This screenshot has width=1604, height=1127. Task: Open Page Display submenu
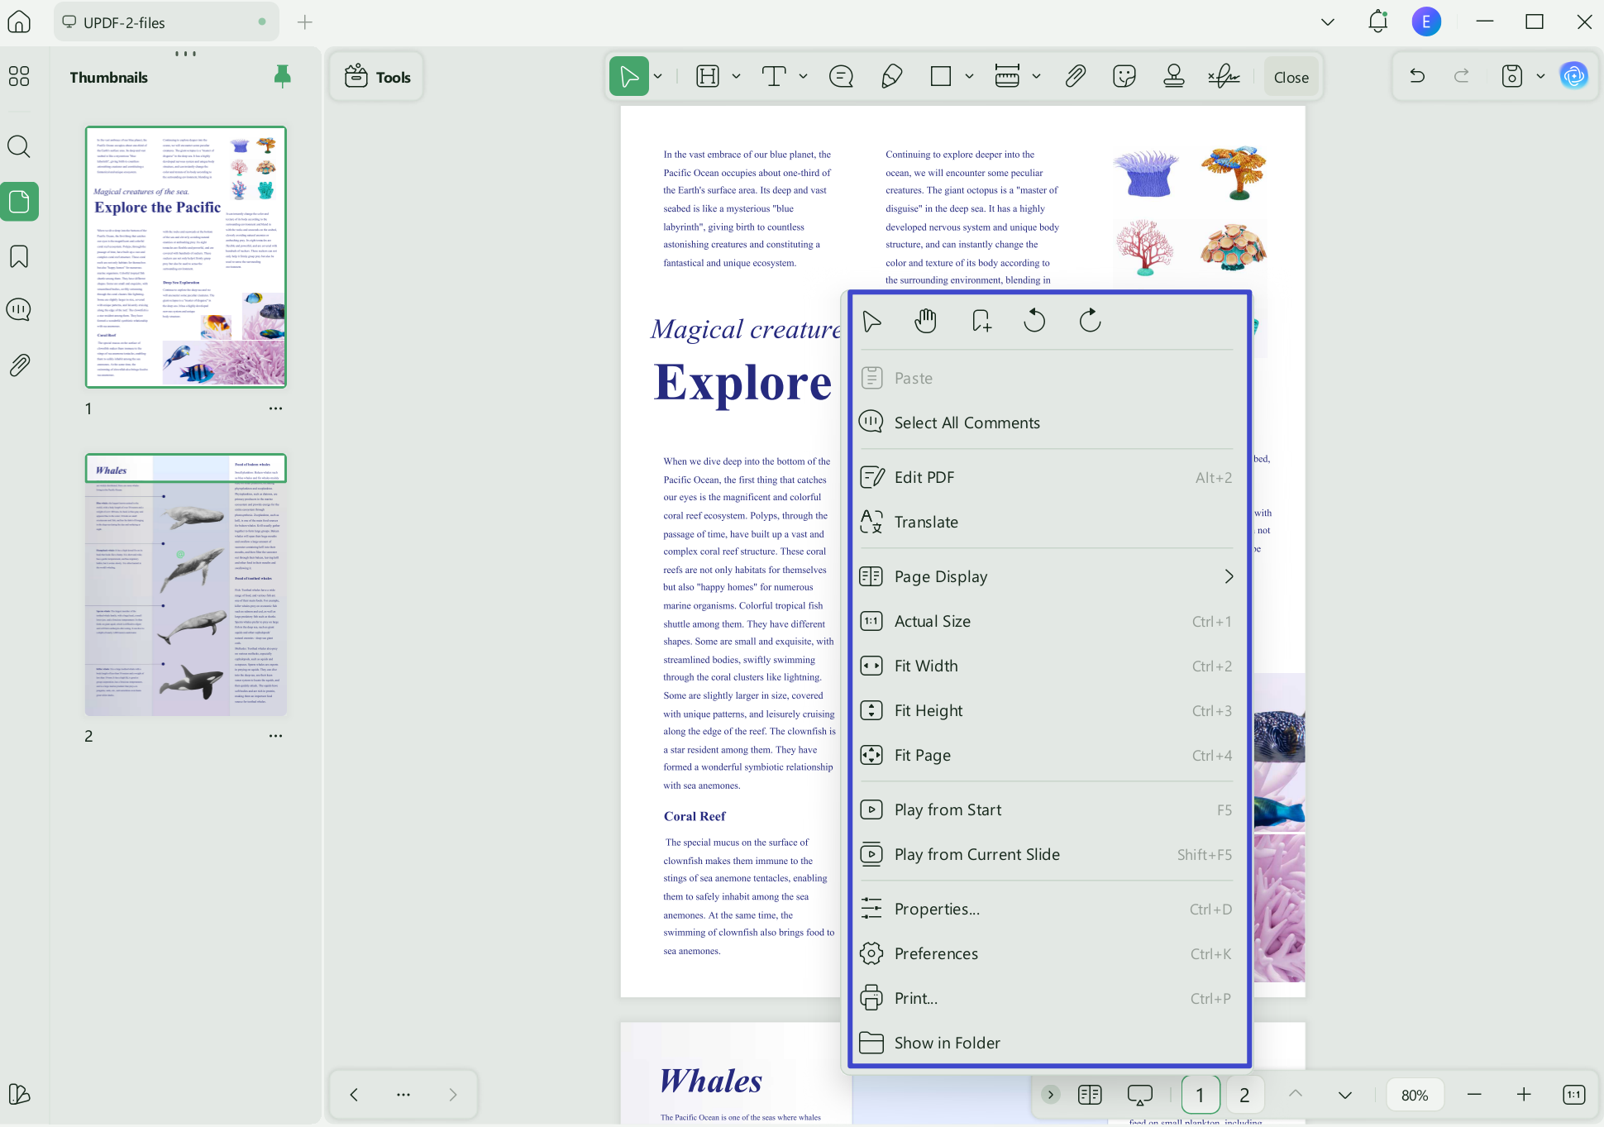click(x=1047, y=576)
